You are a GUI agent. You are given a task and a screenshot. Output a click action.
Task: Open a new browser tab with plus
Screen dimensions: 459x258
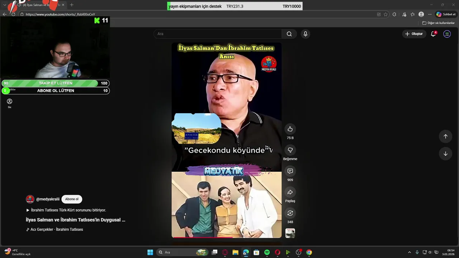click(72, 5)
